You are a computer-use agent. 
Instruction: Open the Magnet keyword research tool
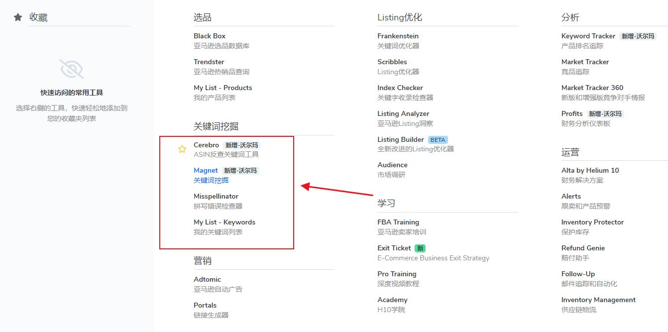[x=206, y=171]
